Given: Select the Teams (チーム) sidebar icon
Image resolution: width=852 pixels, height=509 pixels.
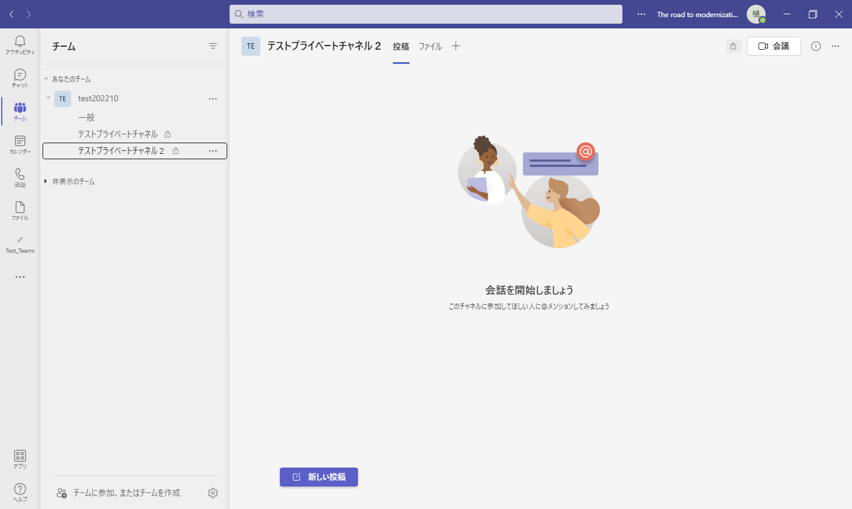Looking at the screenshot, I should point(20,111).
